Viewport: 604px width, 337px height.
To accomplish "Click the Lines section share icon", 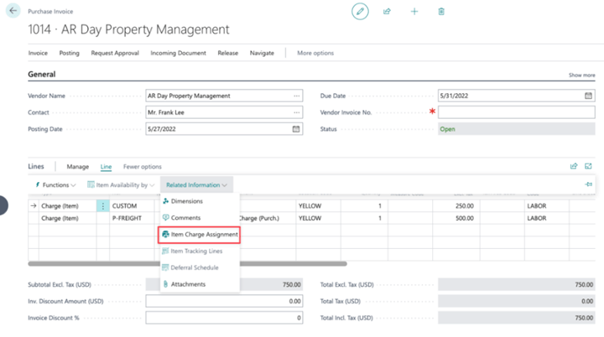I will [x=575, y=167].
